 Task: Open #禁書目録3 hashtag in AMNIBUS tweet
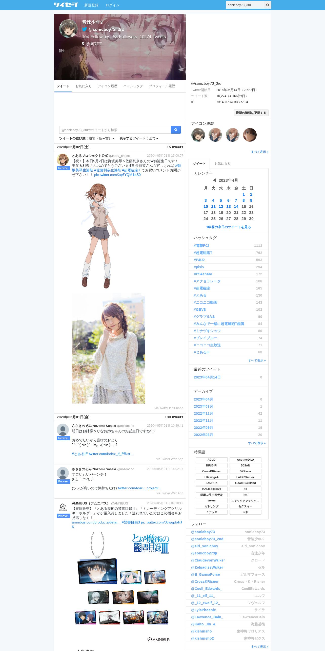pyautogui.click(x=131, y=522)
